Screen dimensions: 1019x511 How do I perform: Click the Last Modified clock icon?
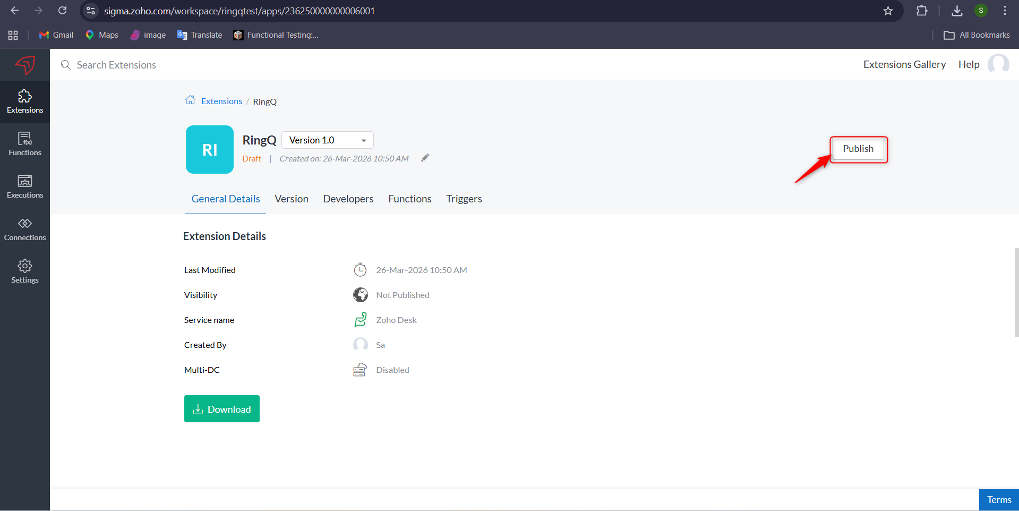click(x=360, y=270)
